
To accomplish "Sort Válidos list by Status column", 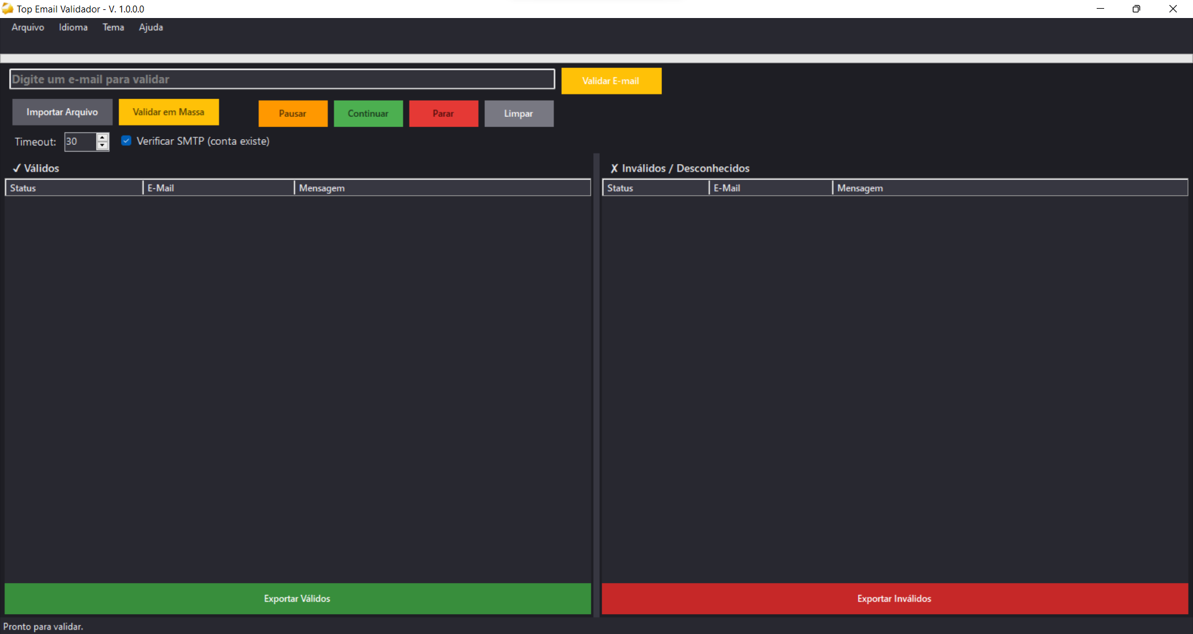I will tap(74, 188).
